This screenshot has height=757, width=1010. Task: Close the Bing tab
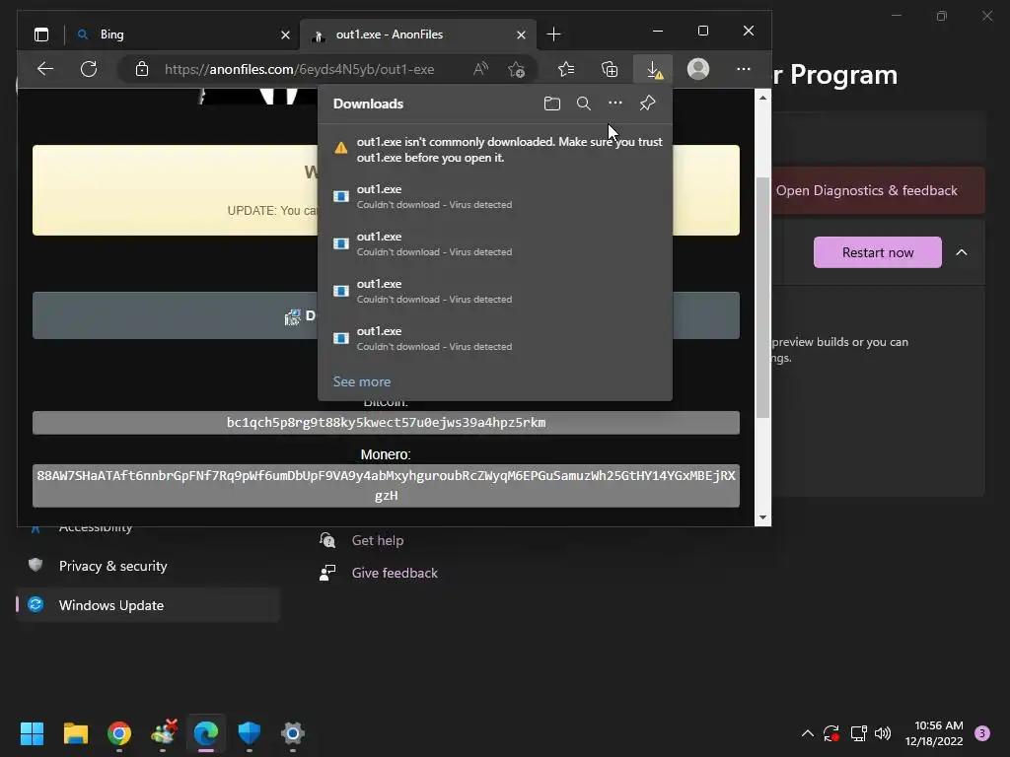(285, 34)
